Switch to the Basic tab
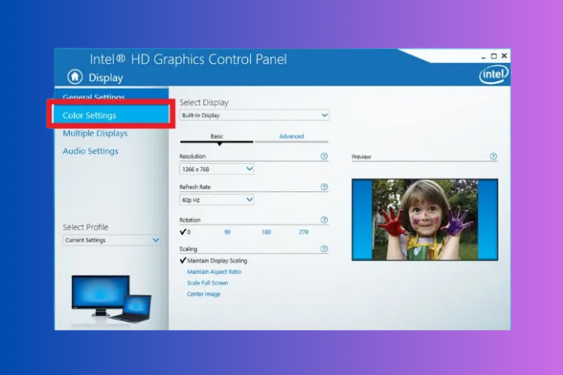This screenshot has height=375, width=563. (216, 136)
